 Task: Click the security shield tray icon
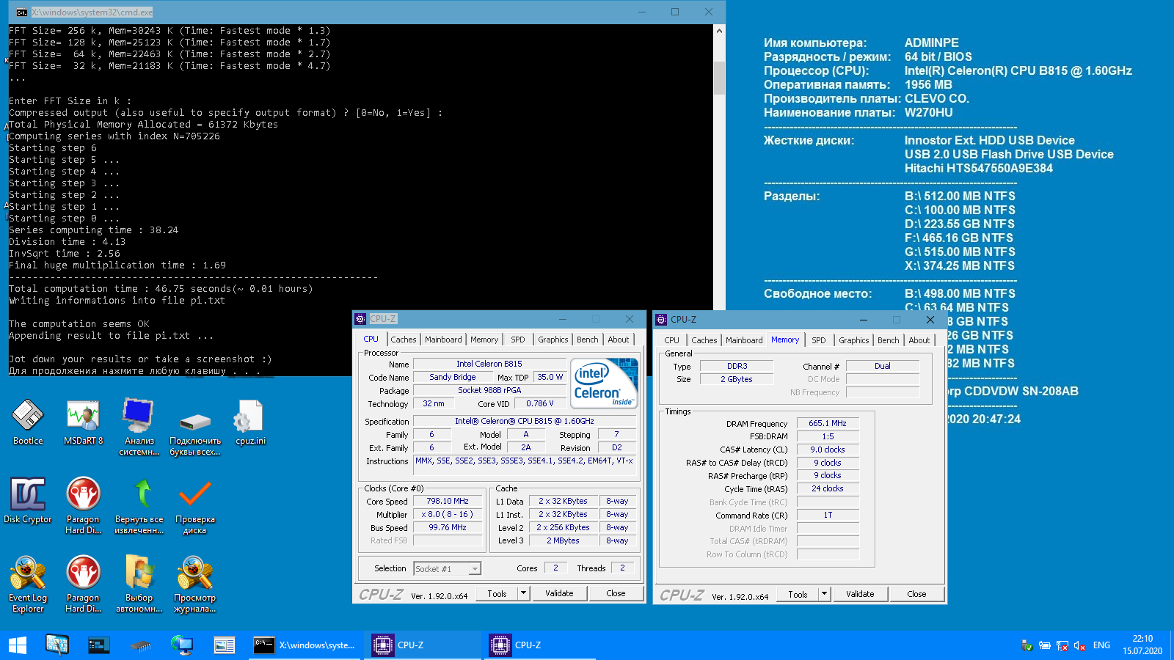[x=1027, y=646]
